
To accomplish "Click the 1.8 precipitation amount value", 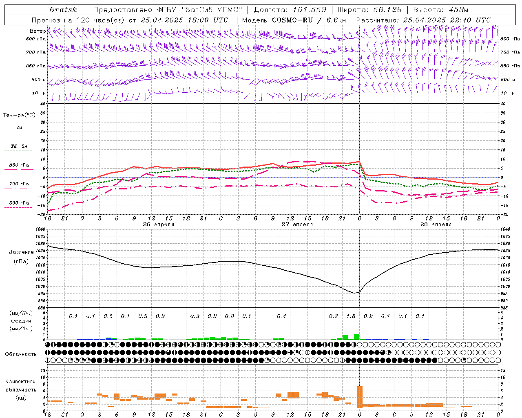I will point(351,316).
